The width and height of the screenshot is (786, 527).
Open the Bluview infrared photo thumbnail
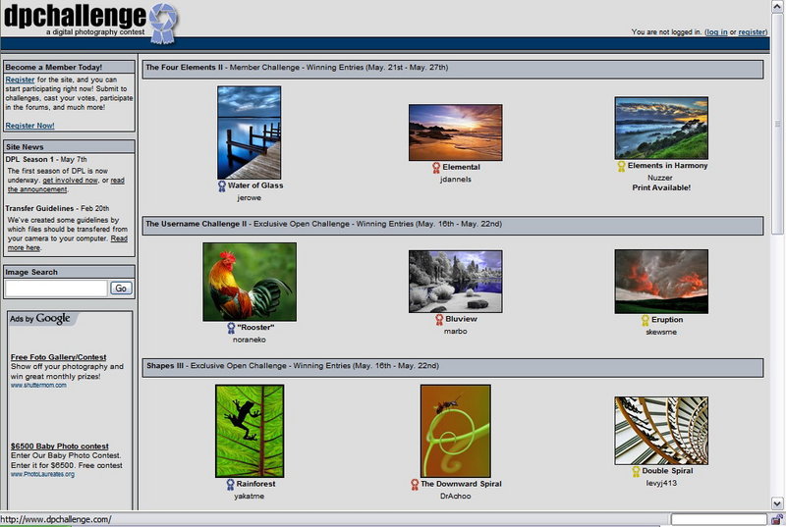(455, 282)
